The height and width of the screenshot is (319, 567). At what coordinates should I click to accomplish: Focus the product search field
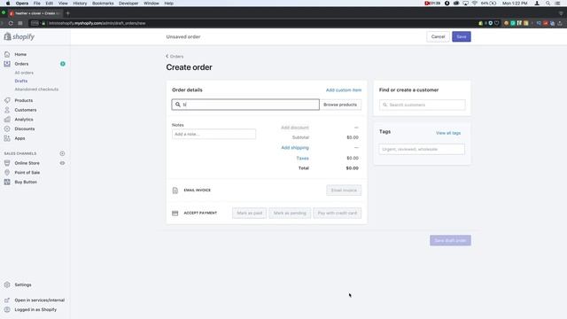[245, 105]
